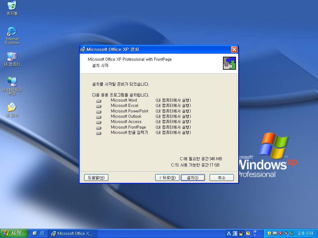Select the 내 컴퓨터 desktop icon
Image resolution: width=318 pixels, height=238 pixels.
click(x=12, y=59)
